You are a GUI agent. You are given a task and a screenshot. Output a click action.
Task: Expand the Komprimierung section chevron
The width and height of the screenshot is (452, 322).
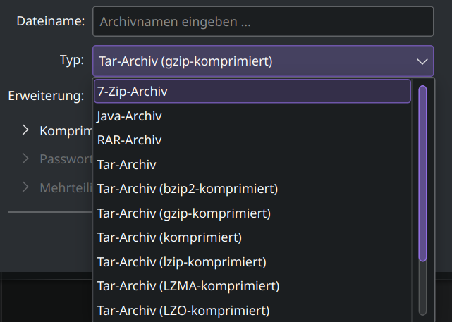click(25, 130)
